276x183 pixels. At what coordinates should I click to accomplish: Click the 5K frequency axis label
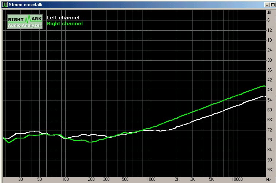[211, 179]
